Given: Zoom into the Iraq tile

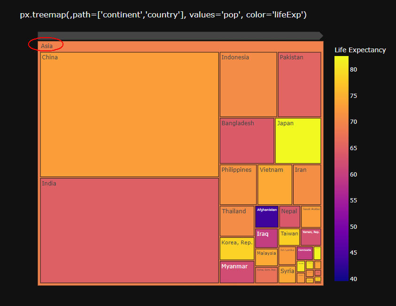Looking at the screenshot, I should pyautogui.click(x=266, y=238).
